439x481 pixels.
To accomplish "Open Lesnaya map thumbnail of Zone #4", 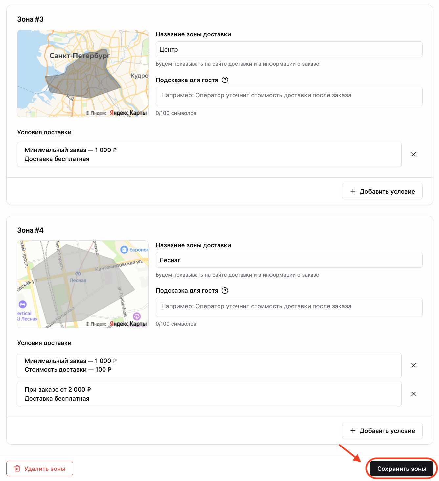I will (x=83, y=284).
